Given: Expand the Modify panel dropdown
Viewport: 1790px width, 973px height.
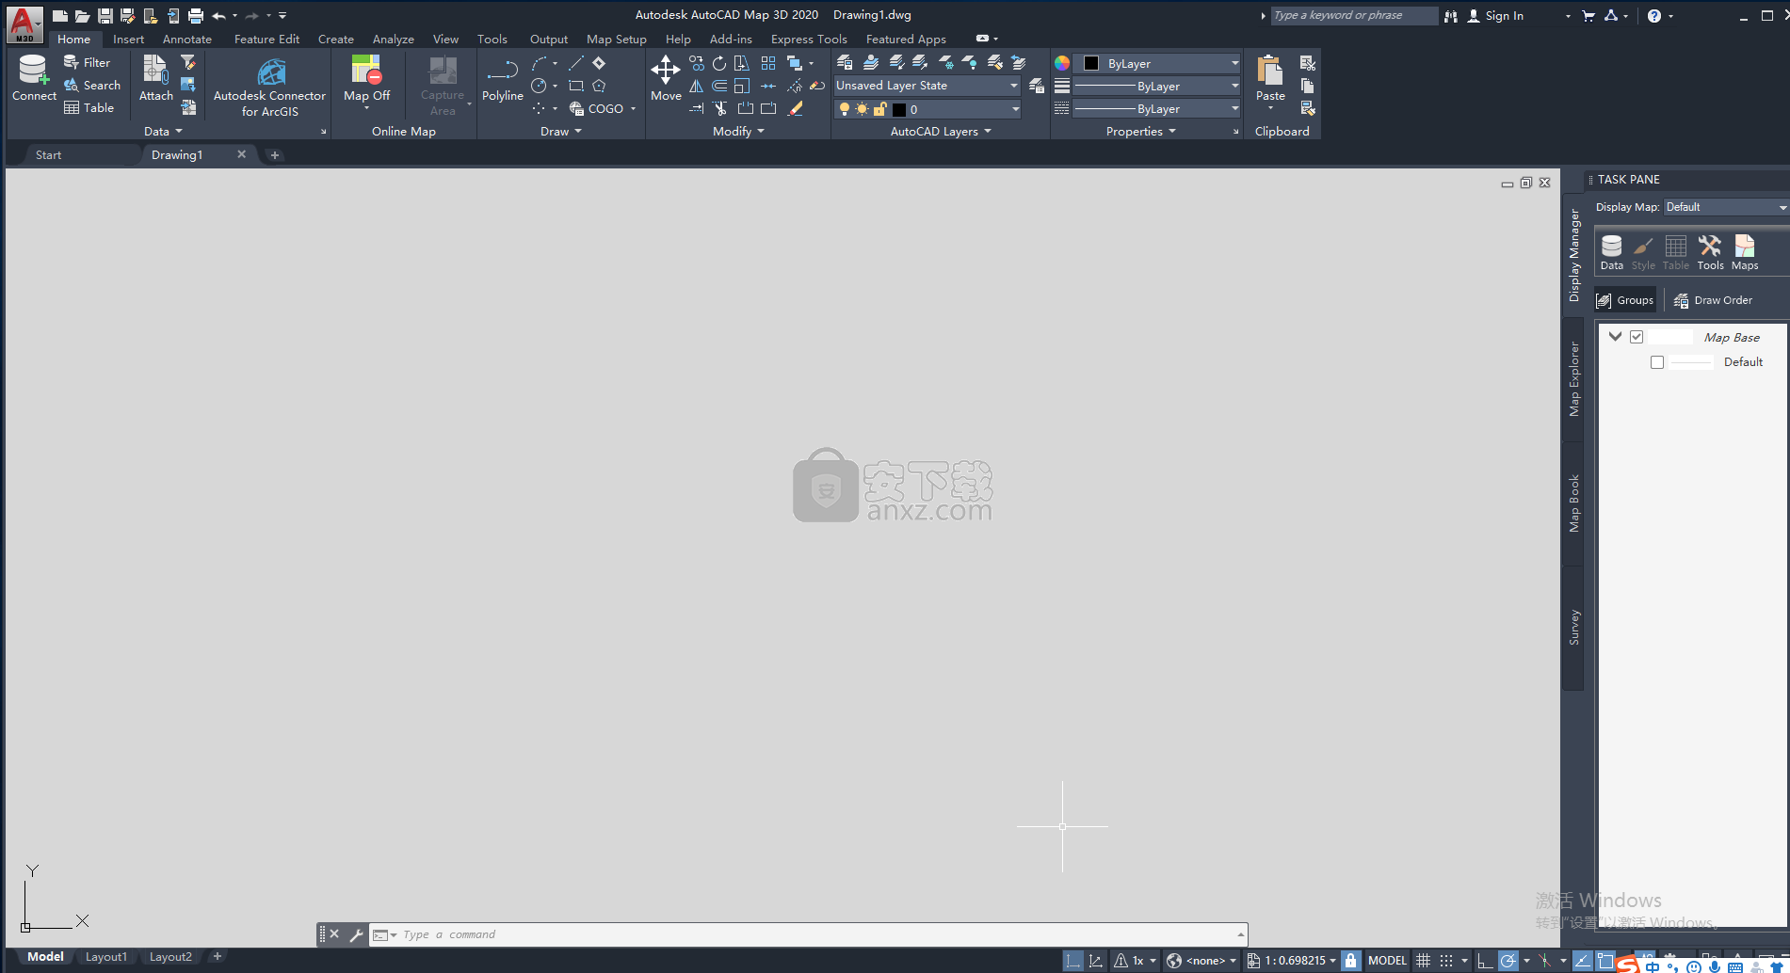Looking at the screenshot, I should point(738,132).
